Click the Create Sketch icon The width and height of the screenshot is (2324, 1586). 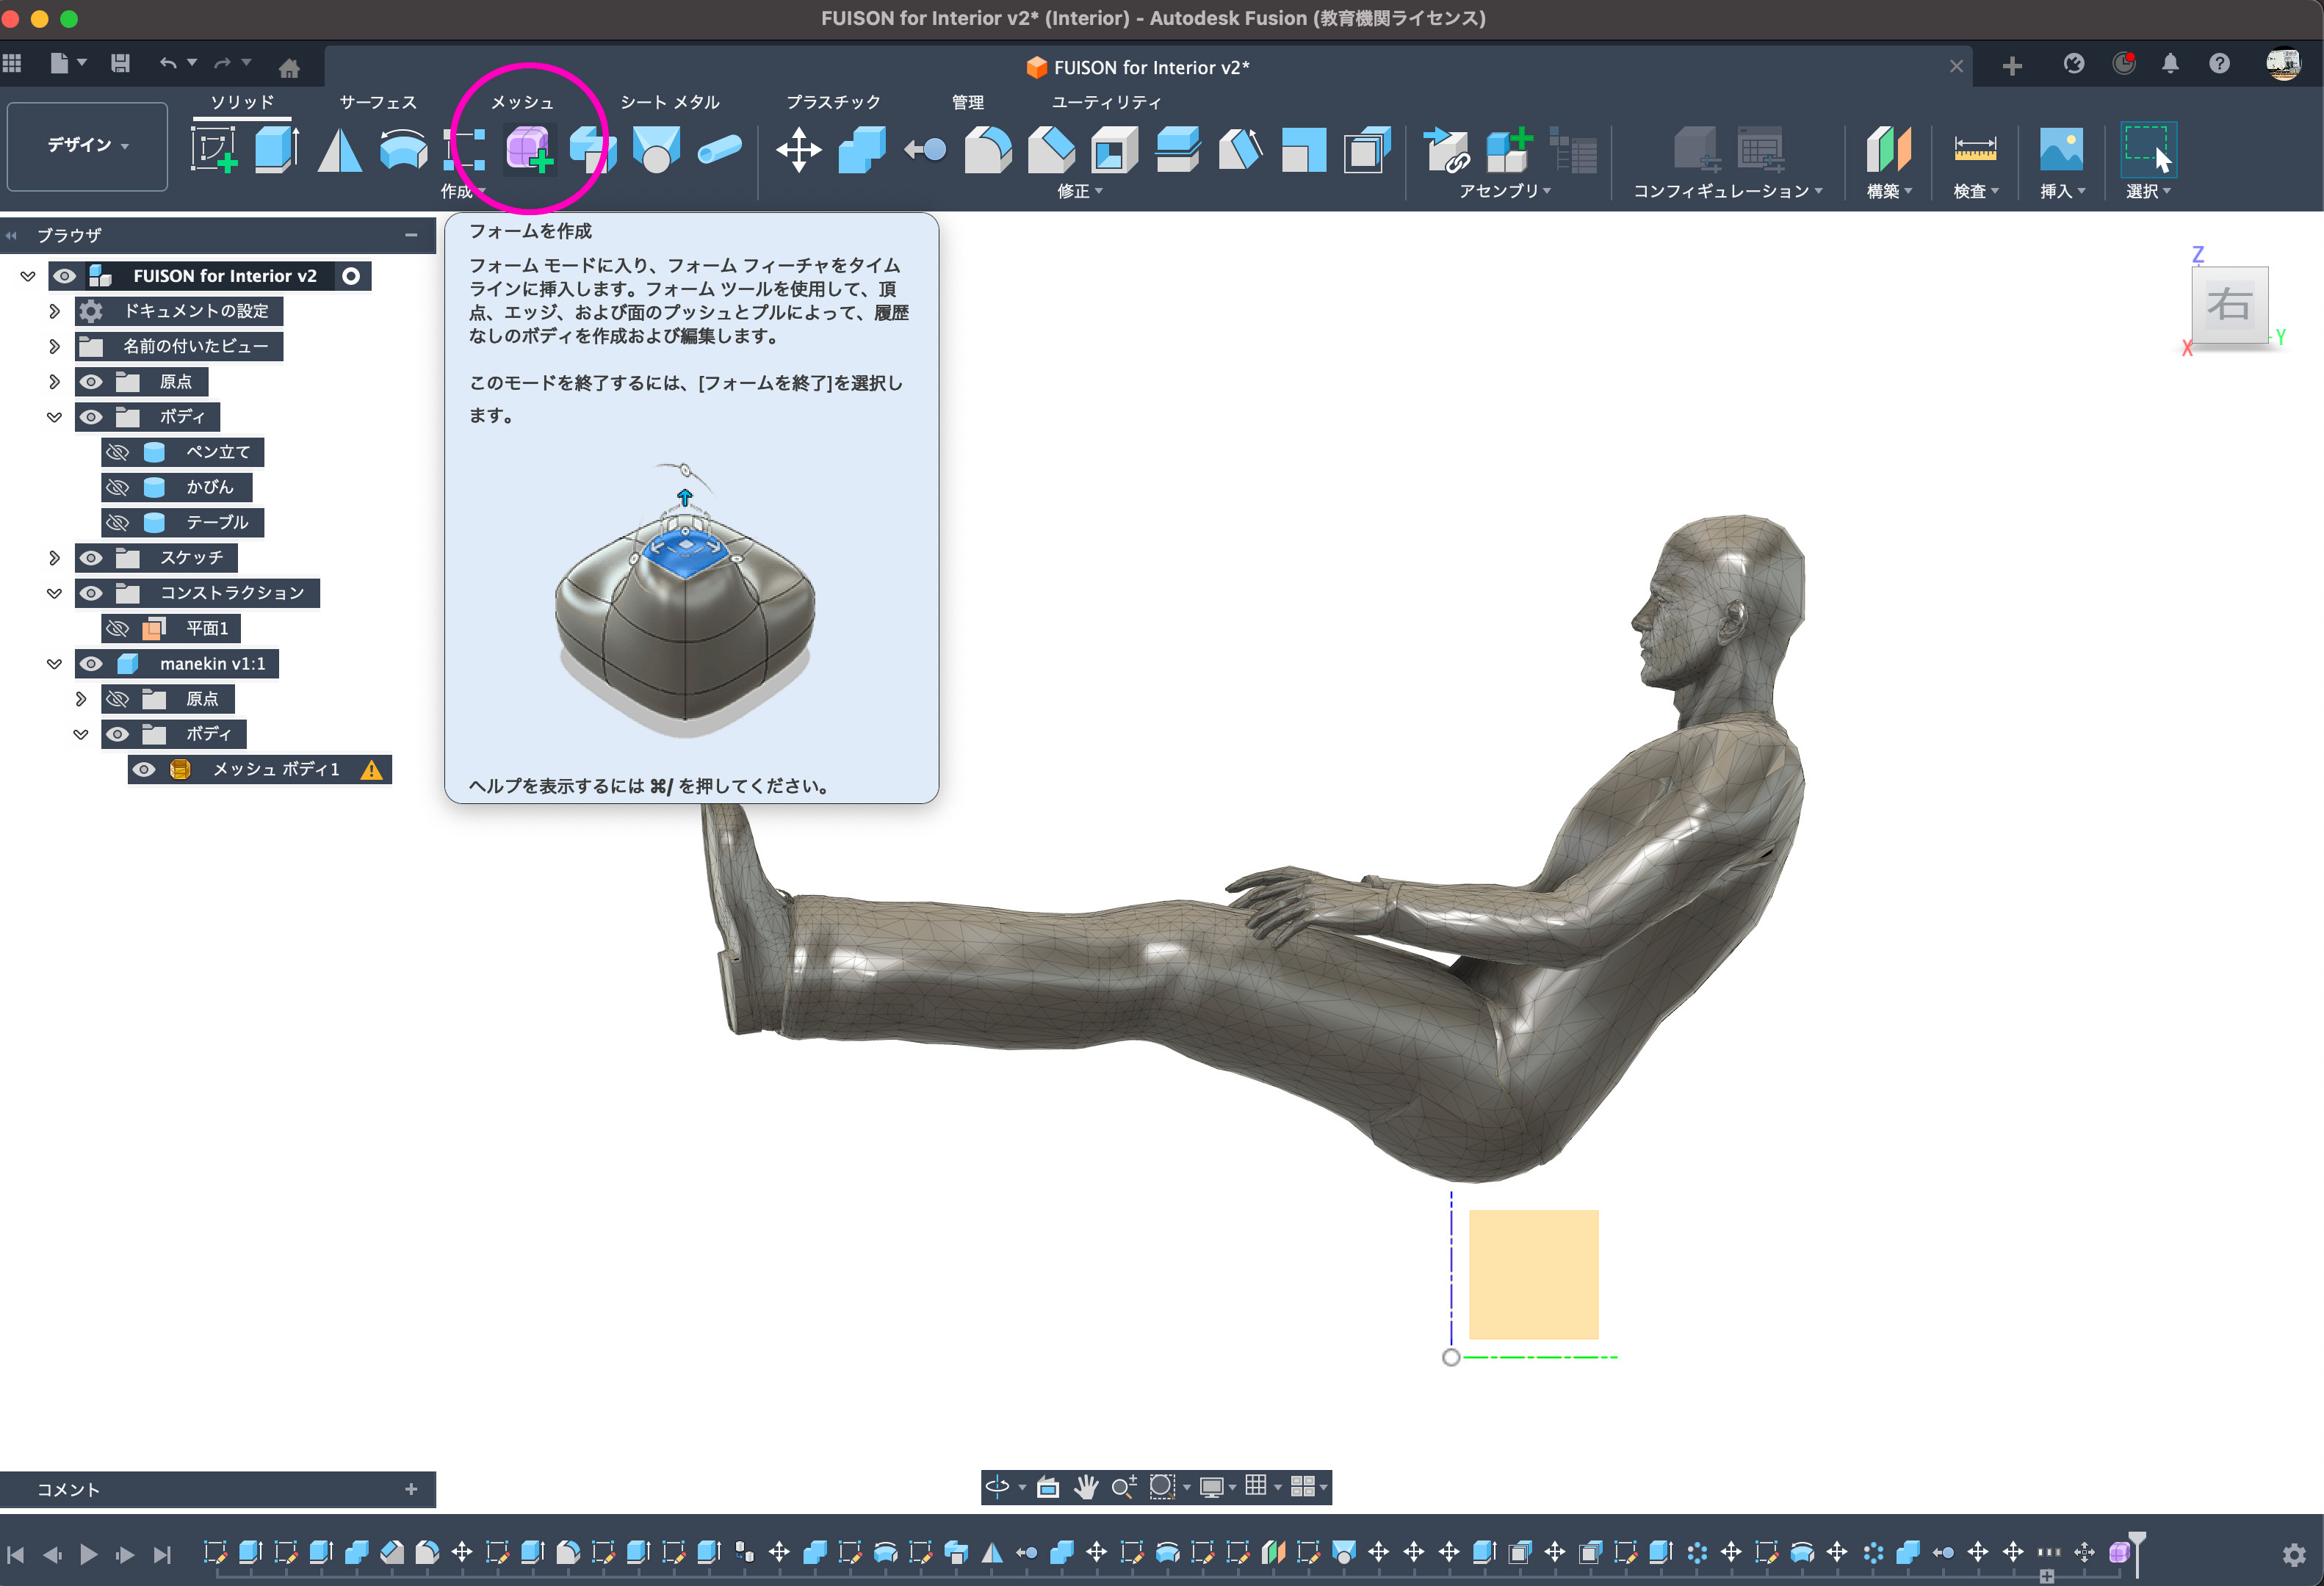pos(214,149)
